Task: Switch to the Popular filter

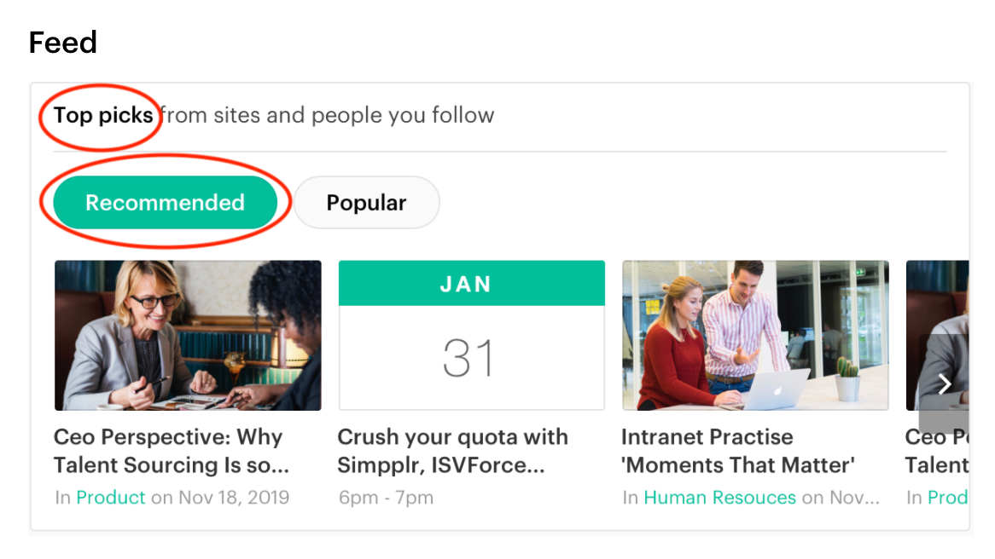Action: click(x=366, y=203)
